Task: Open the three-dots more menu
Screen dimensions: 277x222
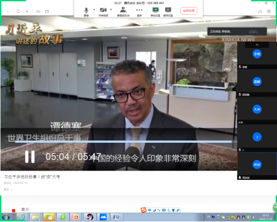Action: click(139, 12)
